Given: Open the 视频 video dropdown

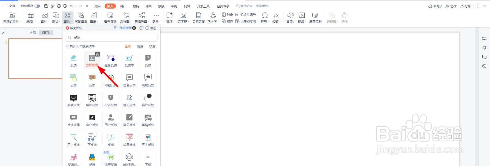Looking at the screenshot, I should pos(302,18).
